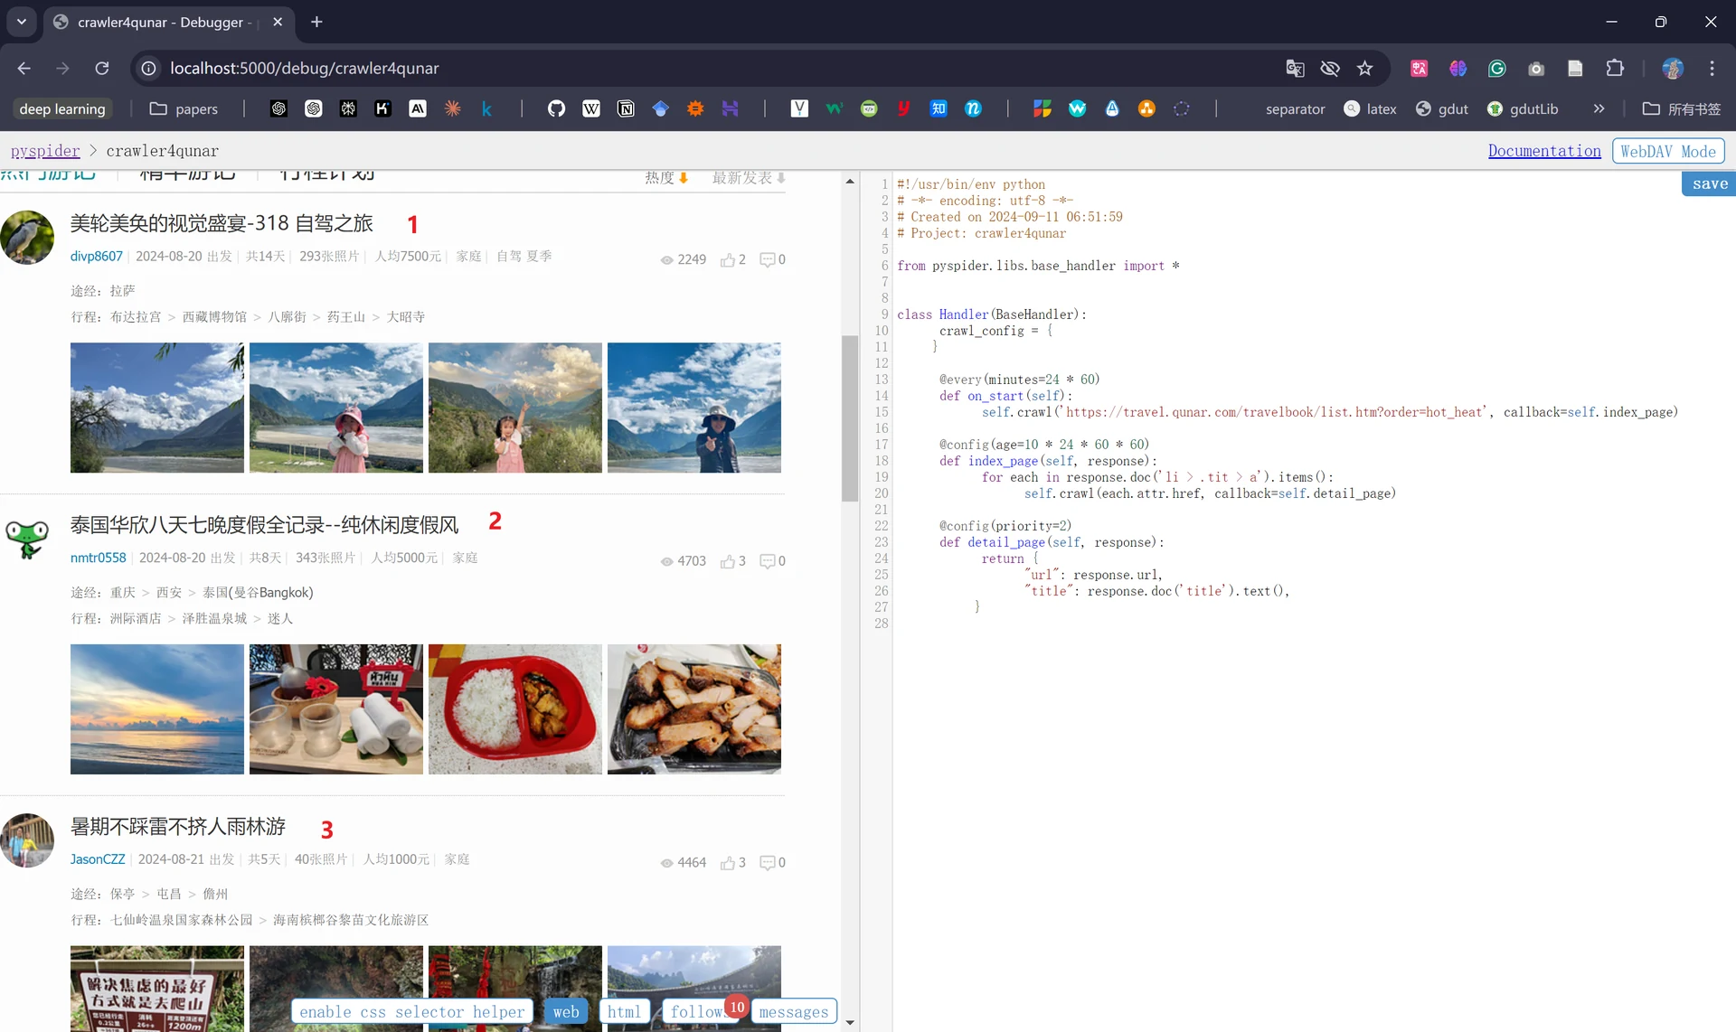Open the Documentation link
The width and height of the screenshot is (1736, 1032).
coord(1544,151)
